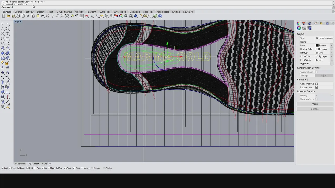The image size is (335, 188).
Task: Select the Box solid tool
Action: tap(3, 53)
